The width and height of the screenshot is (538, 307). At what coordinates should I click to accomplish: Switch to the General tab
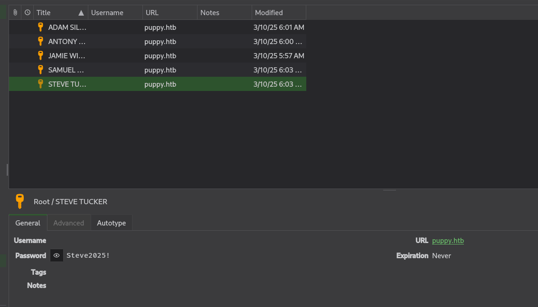(28, 223)
